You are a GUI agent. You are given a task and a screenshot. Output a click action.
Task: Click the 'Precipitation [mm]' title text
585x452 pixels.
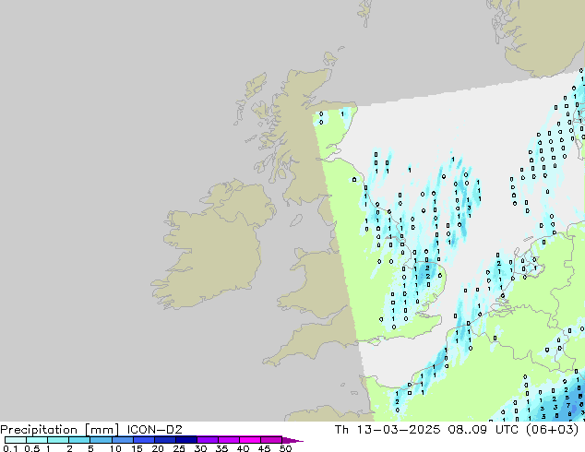[60, 430]
